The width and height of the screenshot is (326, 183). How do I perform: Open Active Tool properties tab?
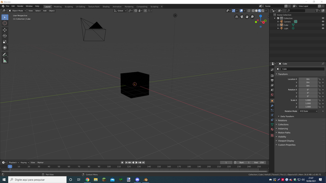point(272,70)
